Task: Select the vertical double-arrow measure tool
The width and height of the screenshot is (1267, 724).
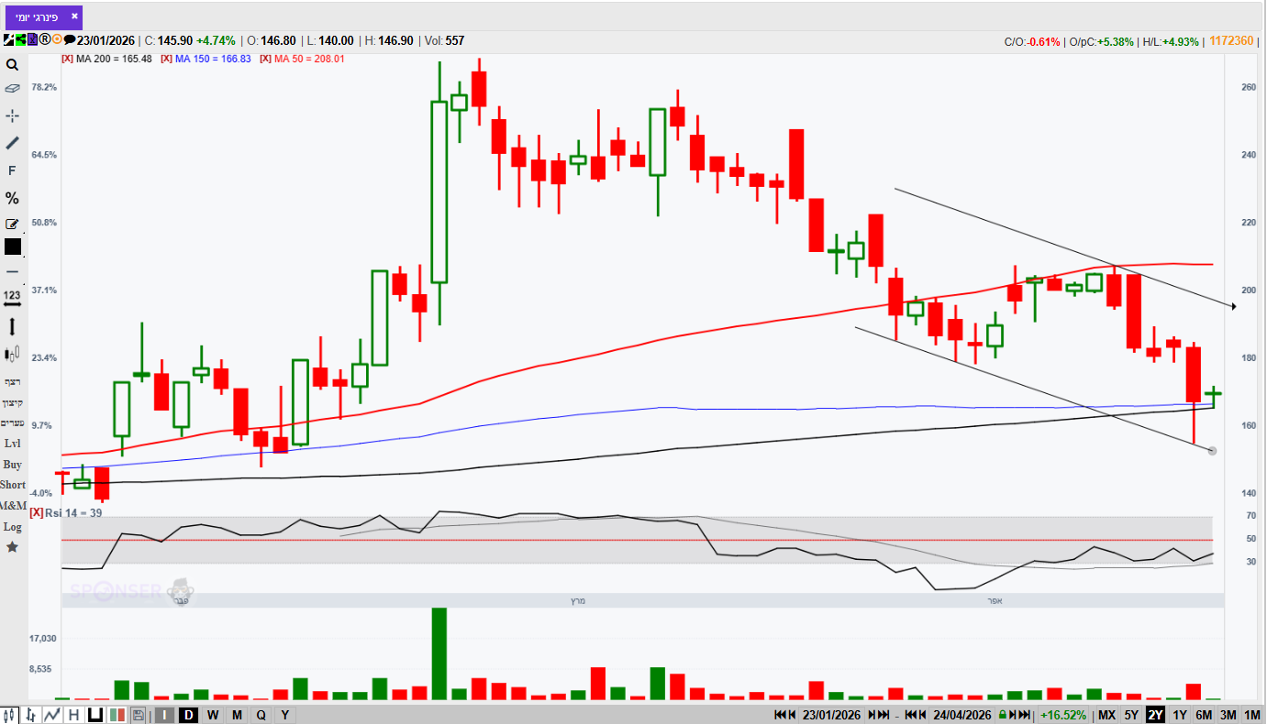Action: [12, 326]
